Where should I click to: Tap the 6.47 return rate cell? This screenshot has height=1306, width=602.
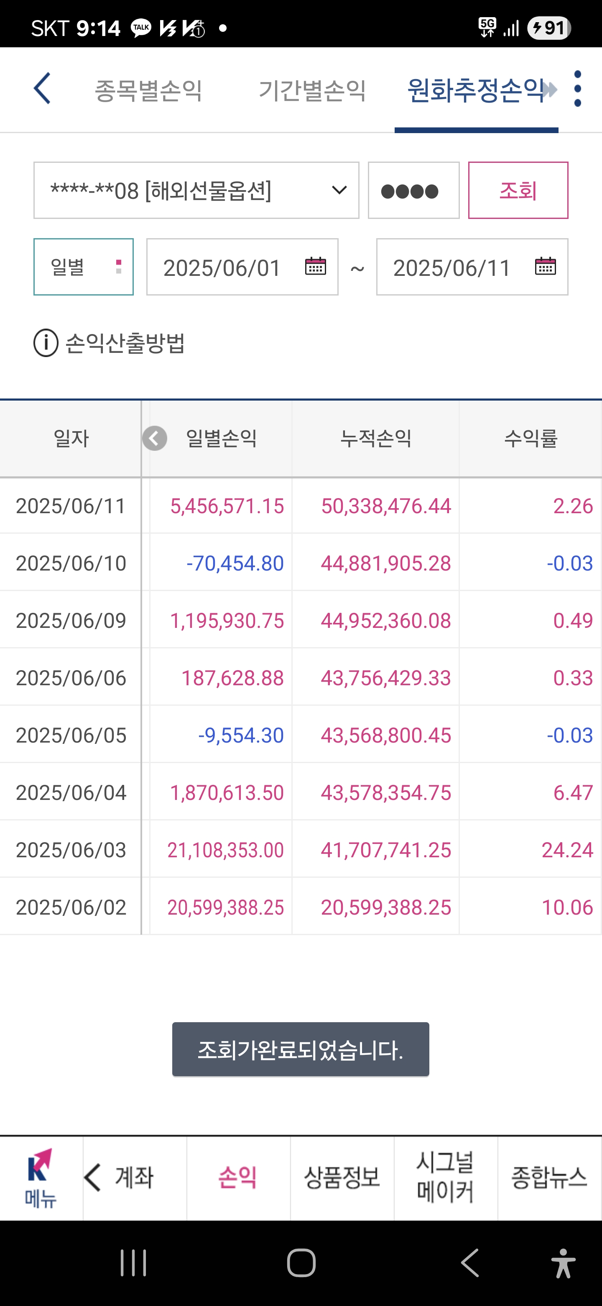pyautogui.click(x=531, y=792)
